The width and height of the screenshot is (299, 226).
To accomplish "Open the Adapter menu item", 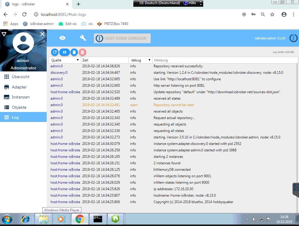I will coord(23,87).
